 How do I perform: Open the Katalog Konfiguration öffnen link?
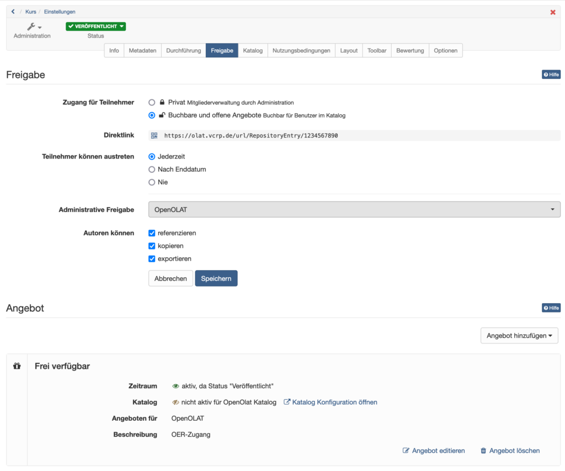pyautogui.click(x=335, y=402)
